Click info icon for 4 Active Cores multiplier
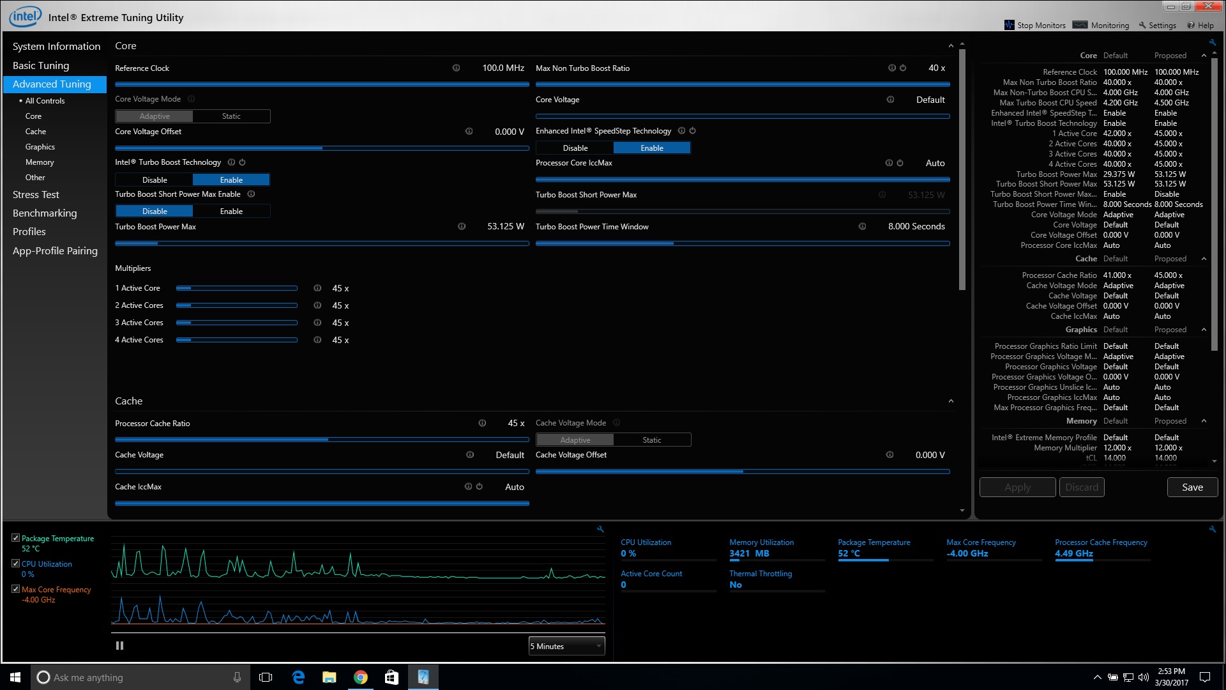Image resolution: width=1226 pixels, height=690 pixels. [x=317, y=340]
